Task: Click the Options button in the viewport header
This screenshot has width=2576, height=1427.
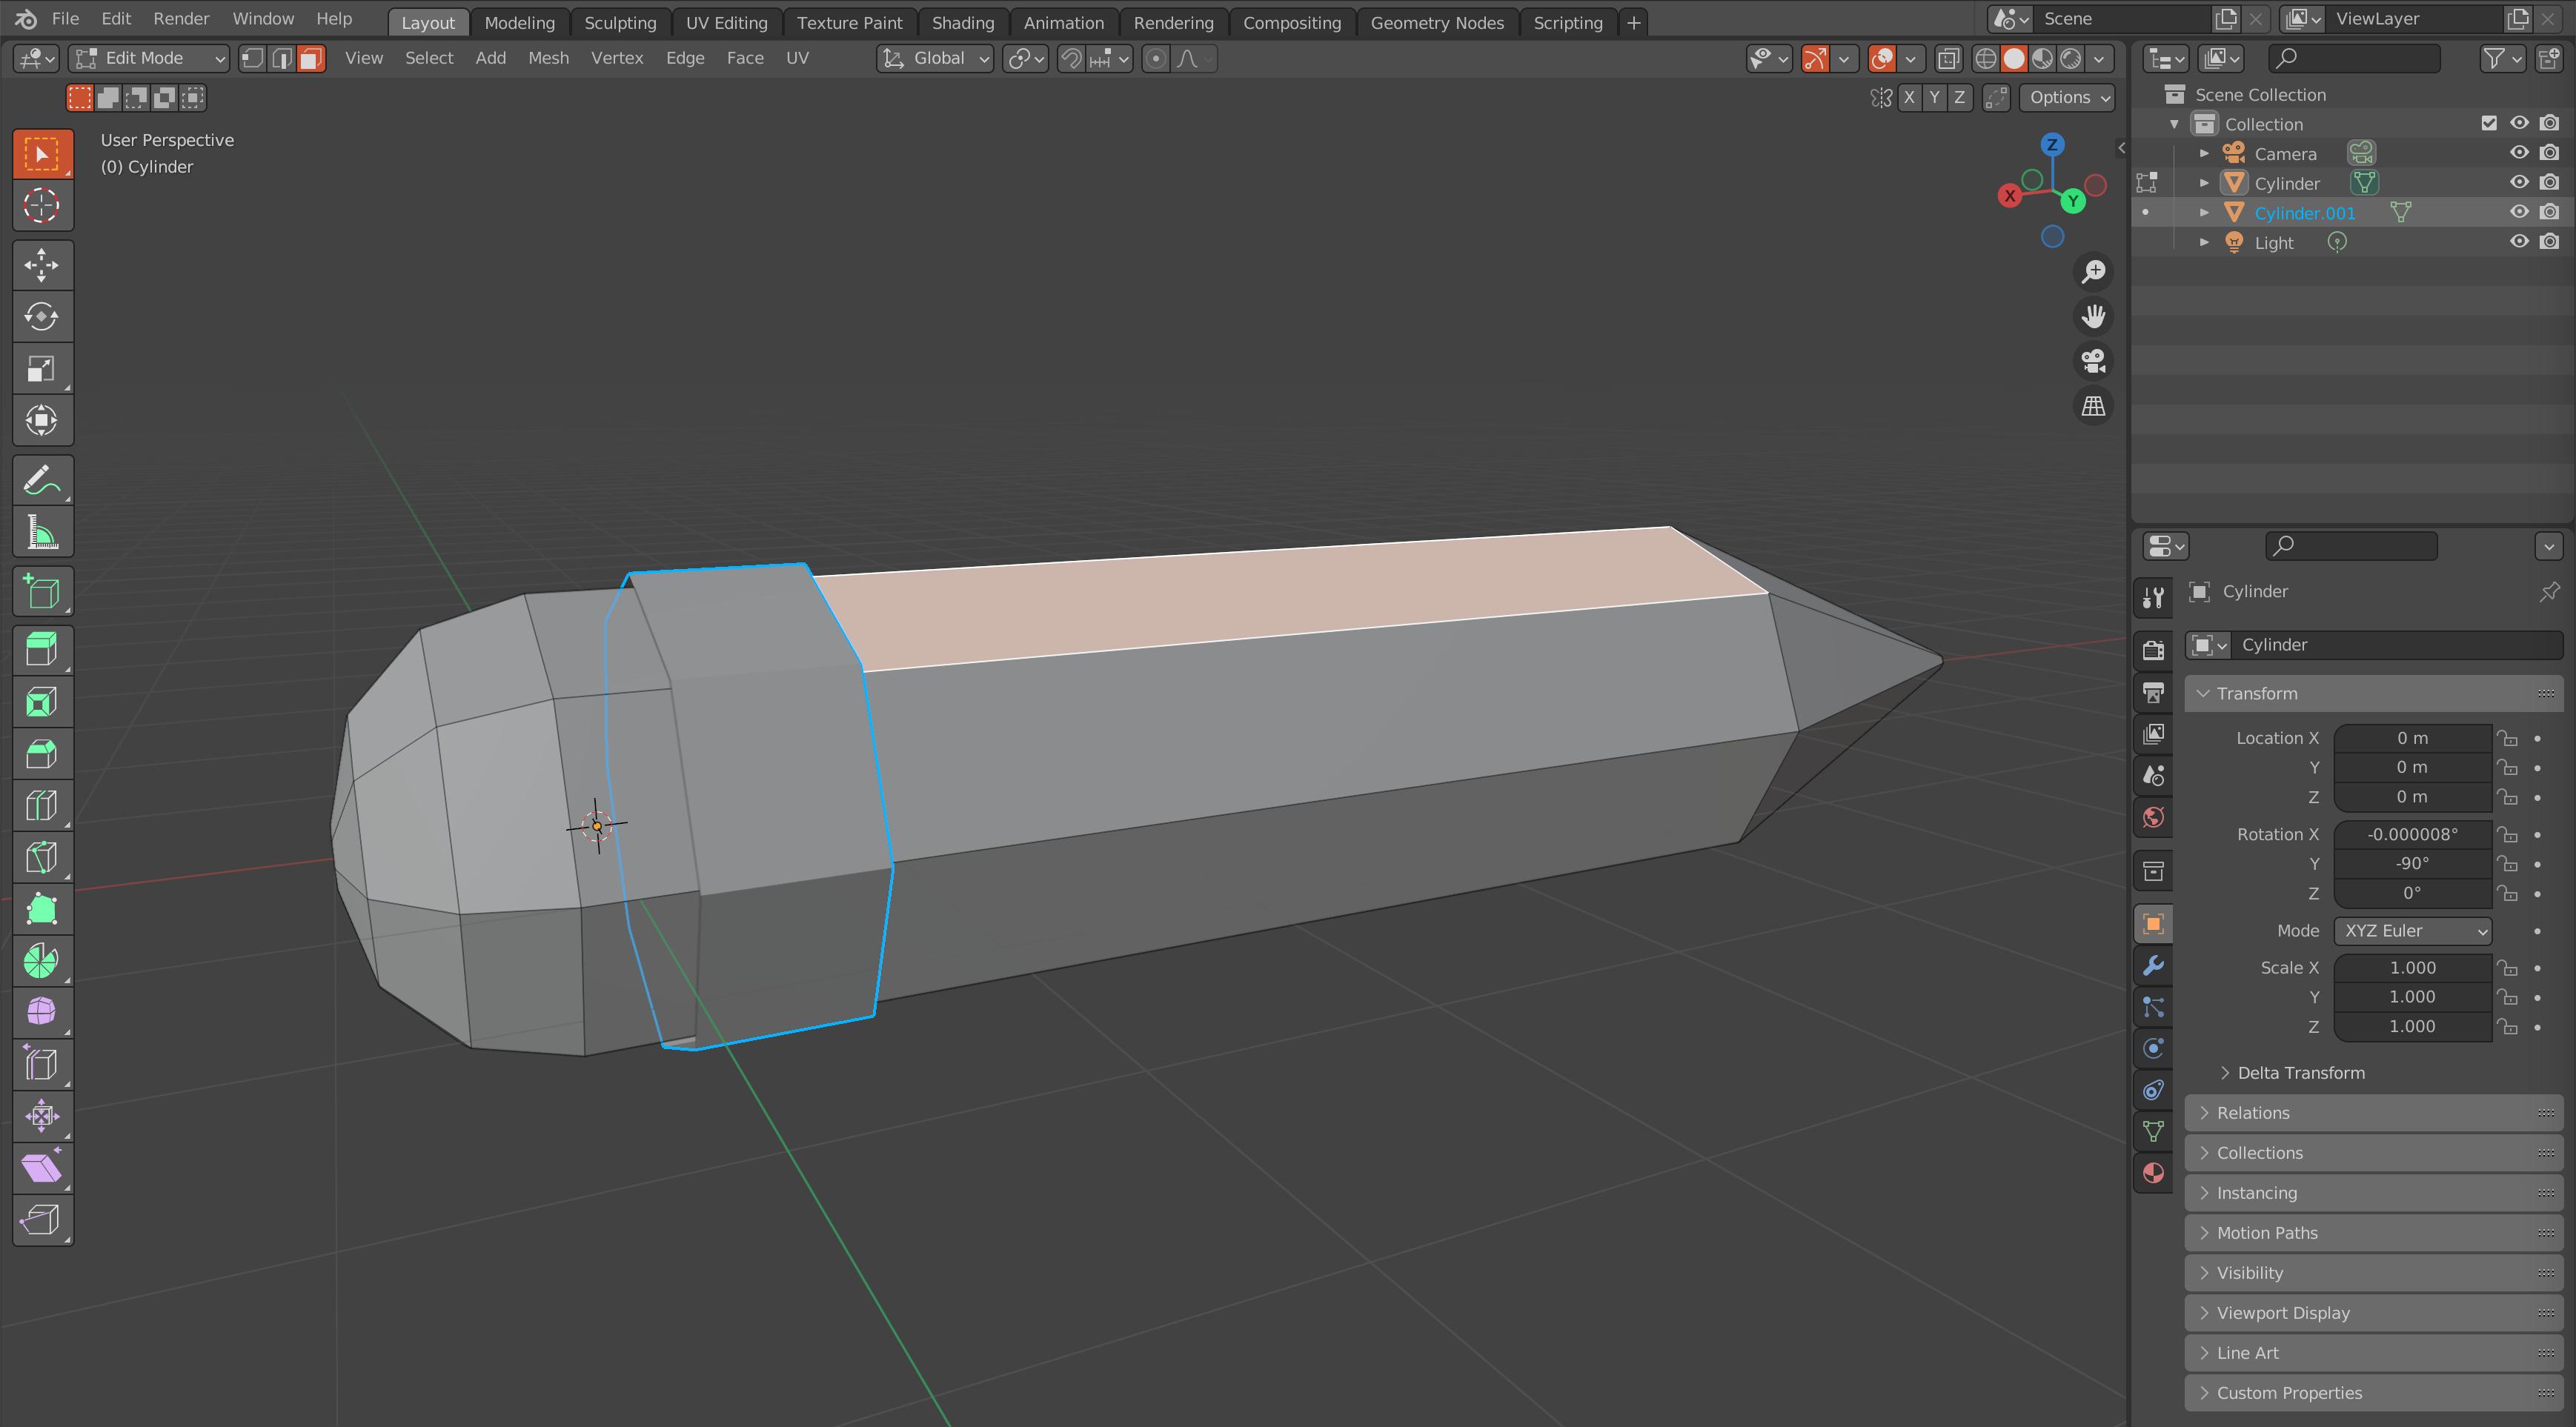Action: coord(2066,97)
